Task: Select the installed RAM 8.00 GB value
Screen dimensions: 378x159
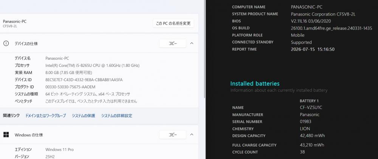Action: 69,73
